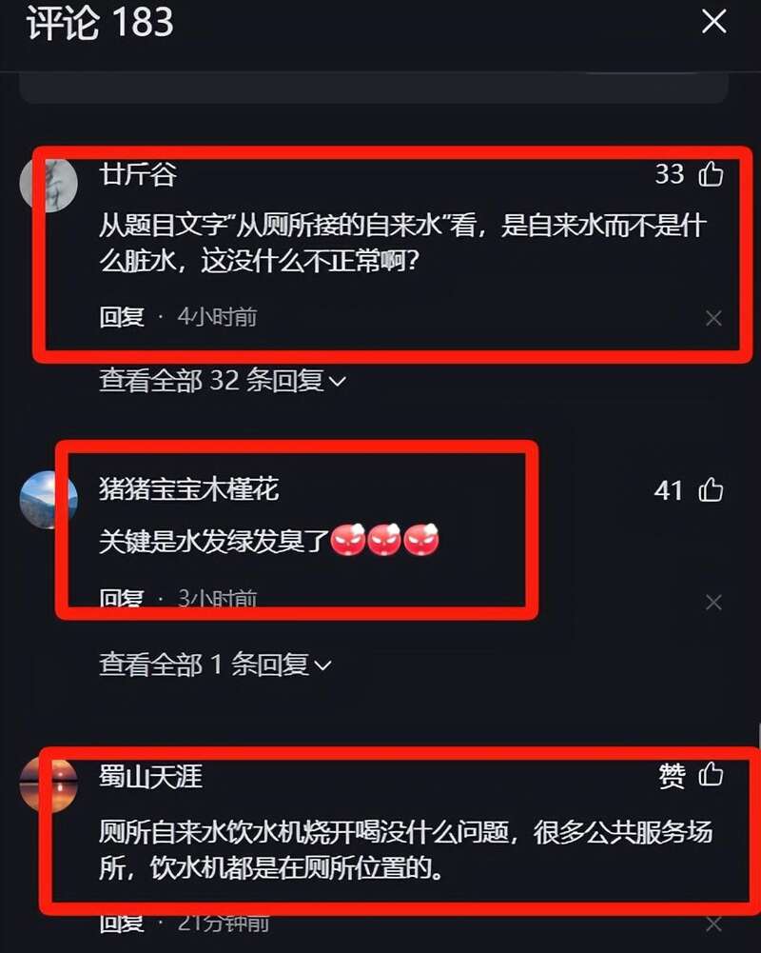Viewport: 761px width, 953px height.
Task: Click the 41 like count
Action: click(668, 490)
